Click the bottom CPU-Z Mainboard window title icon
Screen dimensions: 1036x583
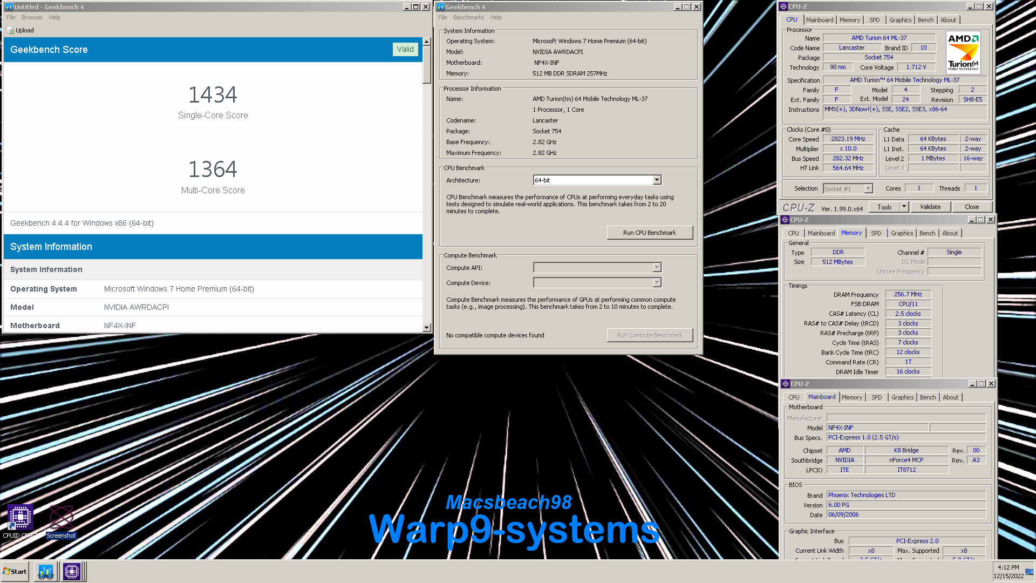point(786,384)
